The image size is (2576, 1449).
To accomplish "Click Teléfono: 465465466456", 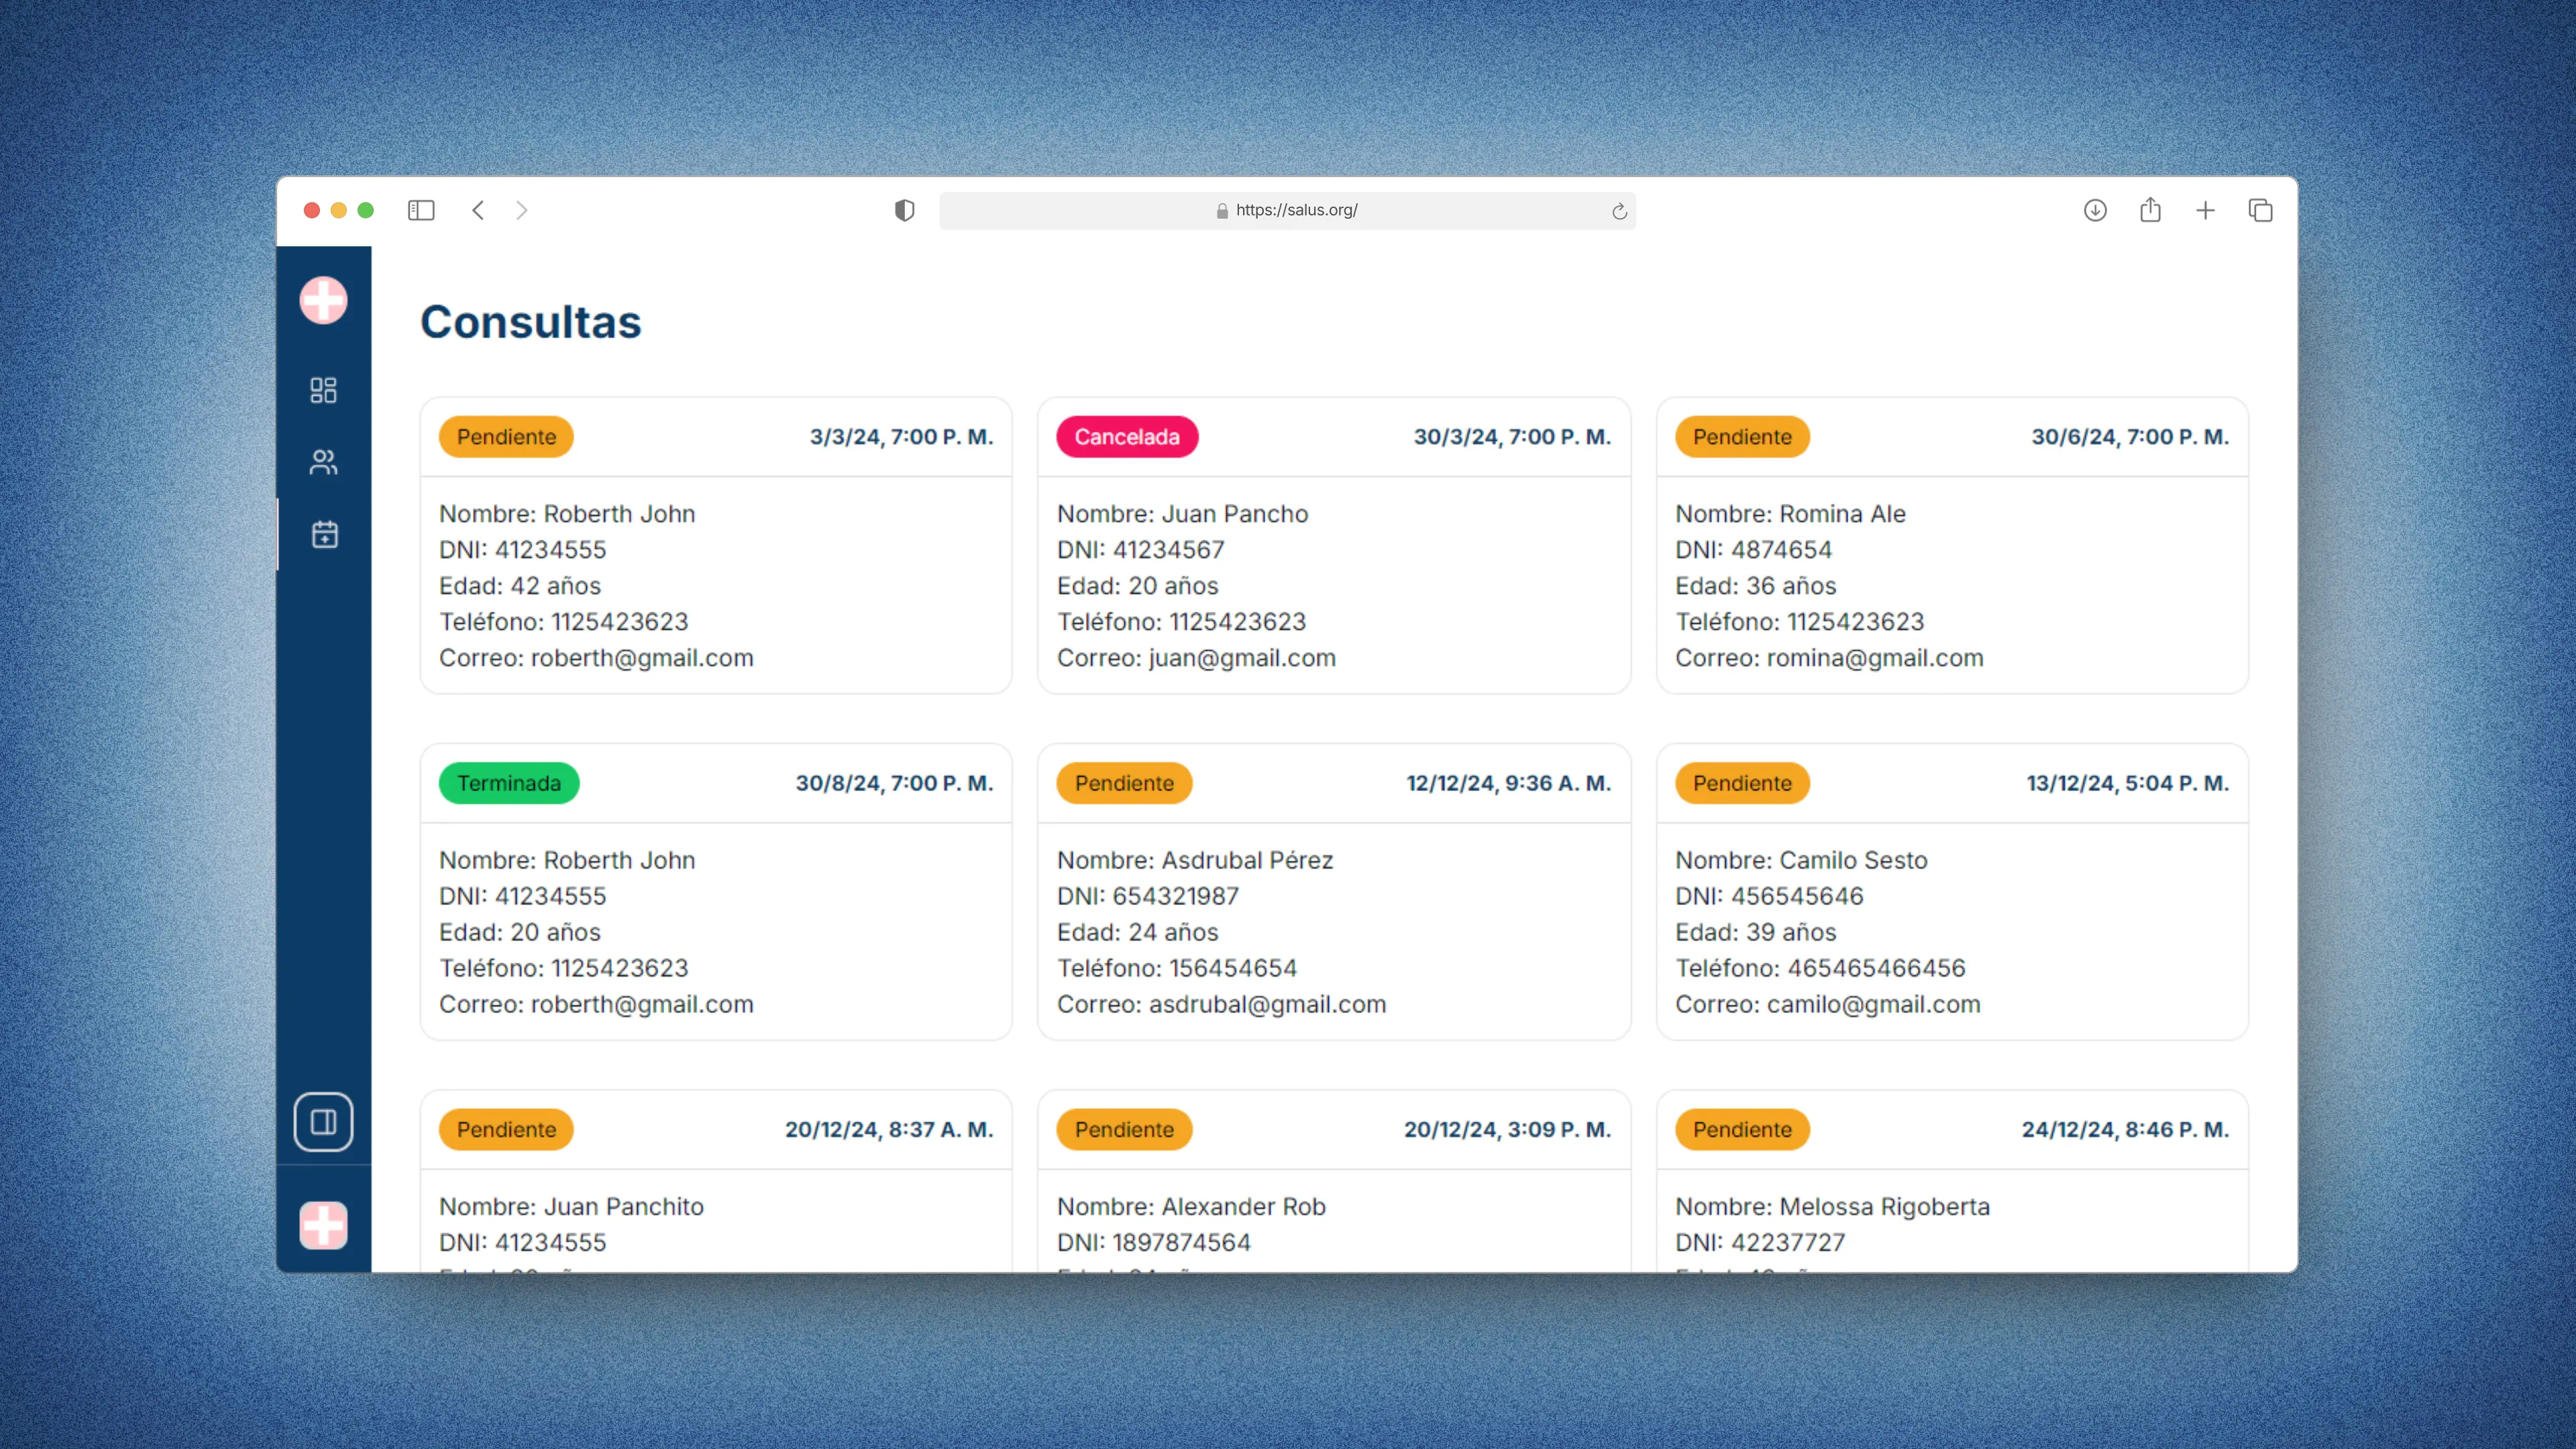I will [x=1820, y=968].
